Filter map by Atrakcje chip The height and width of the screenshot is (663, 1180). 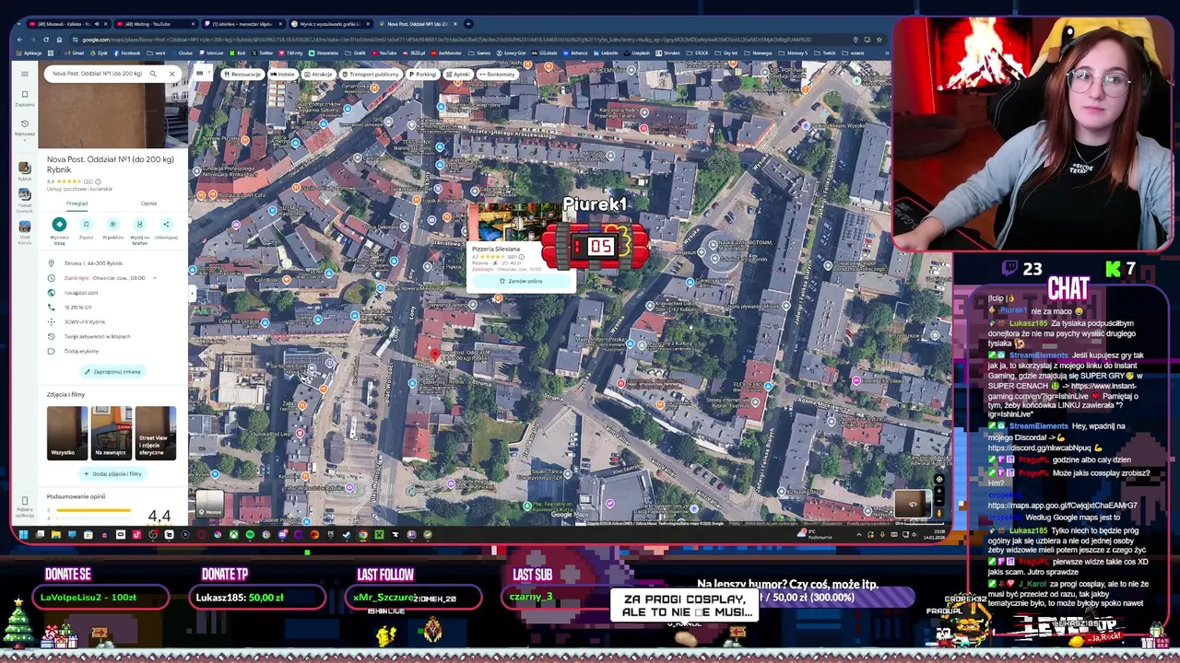[318, 74]
